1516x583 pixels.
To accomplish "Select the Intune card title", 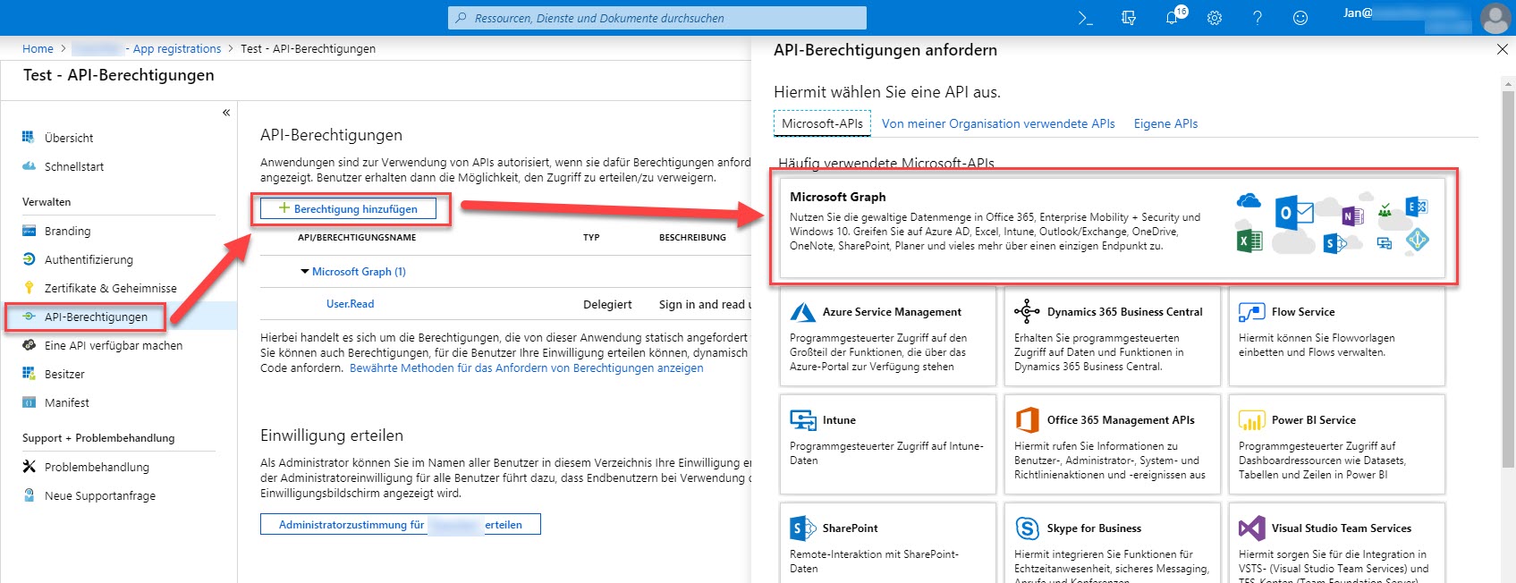I will [x=839, y=420].
